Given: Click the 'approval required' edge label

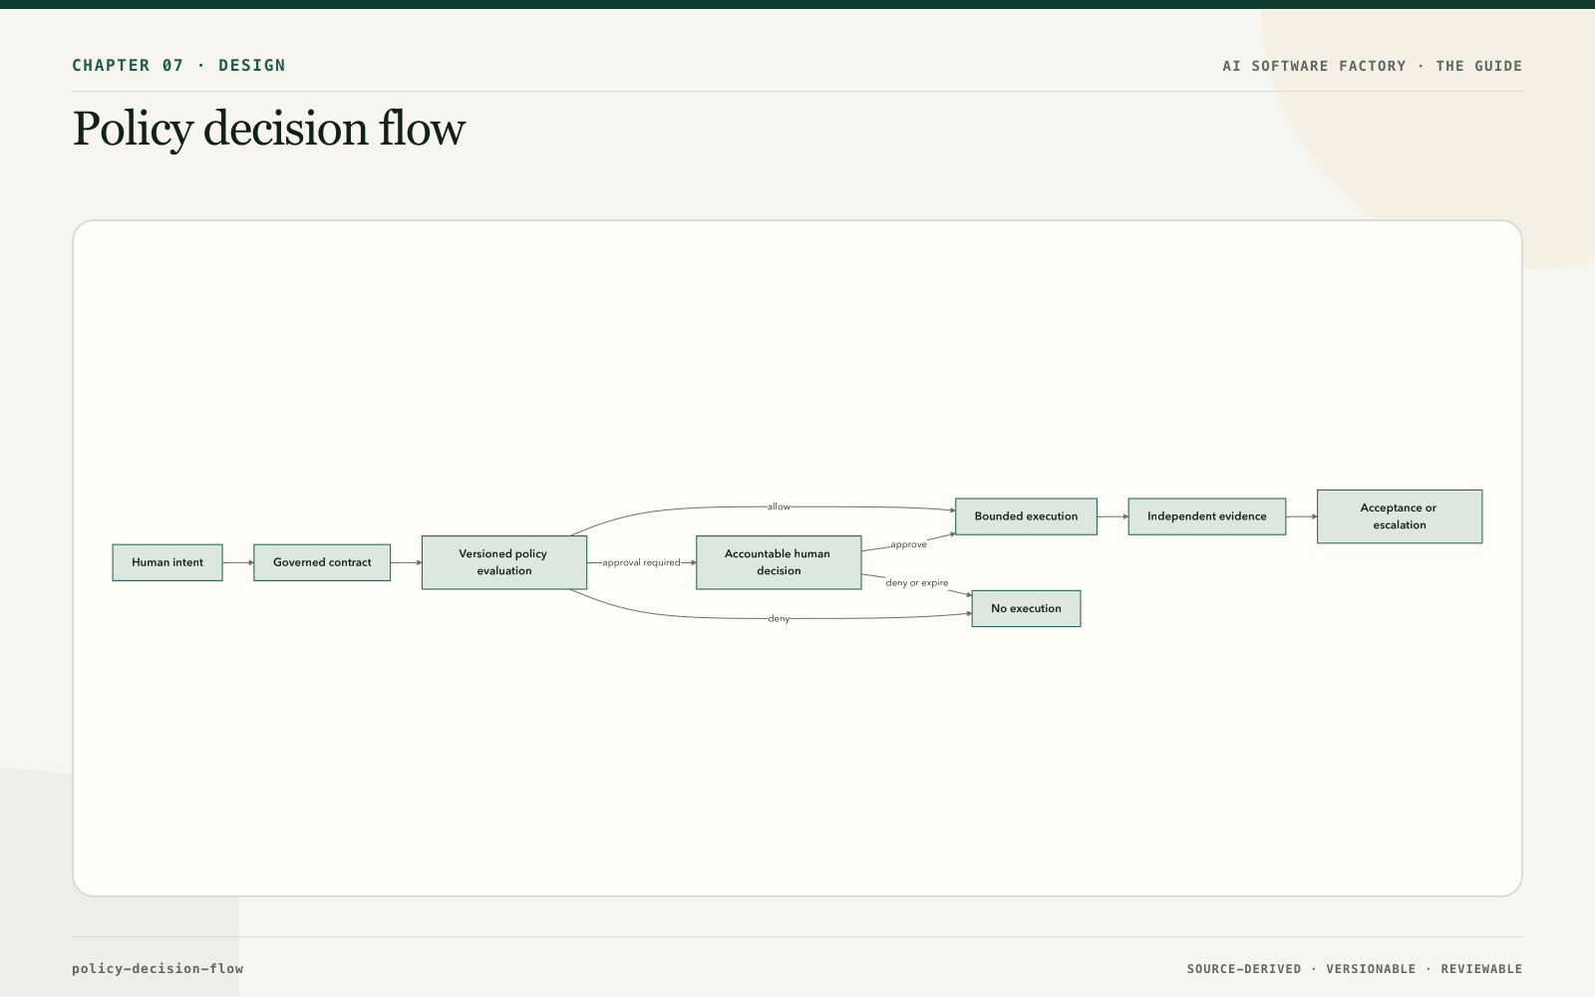Looking at the screenshot, I should pyautogui.click(x=641, y=562).
